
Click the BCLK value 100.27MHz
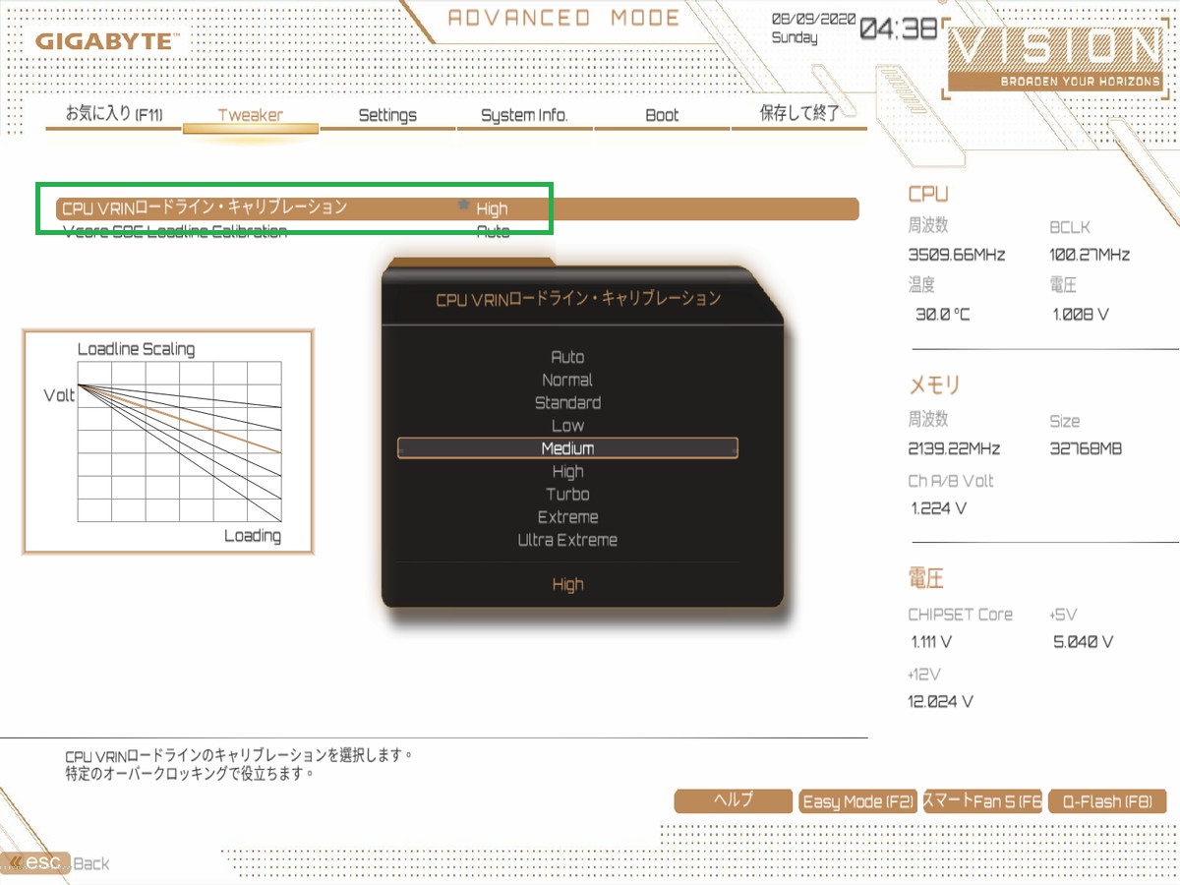coord(1090,255)
